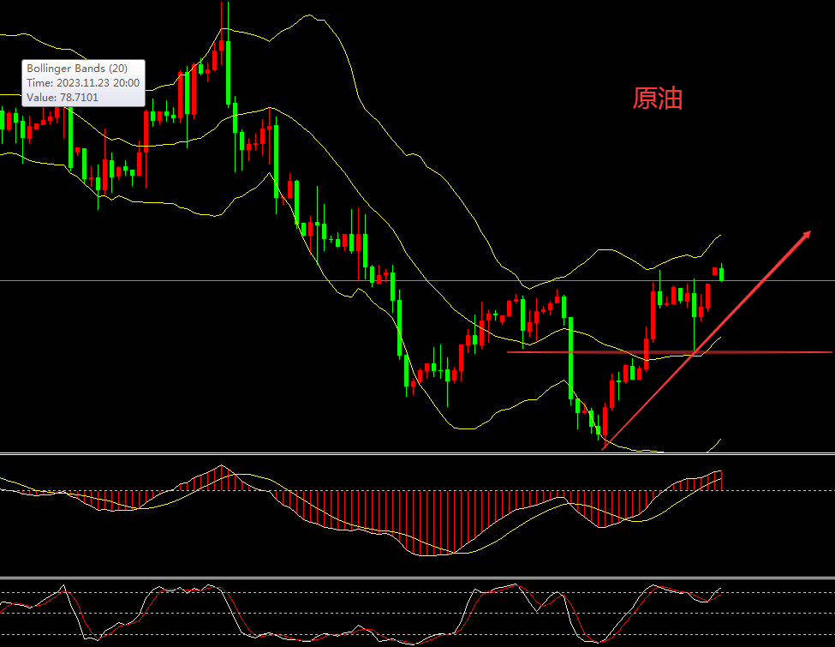This screenshot has width=835, height=647.
Task: Click the red trend arrow's arrowhead
Action: [x=805, y=234]
